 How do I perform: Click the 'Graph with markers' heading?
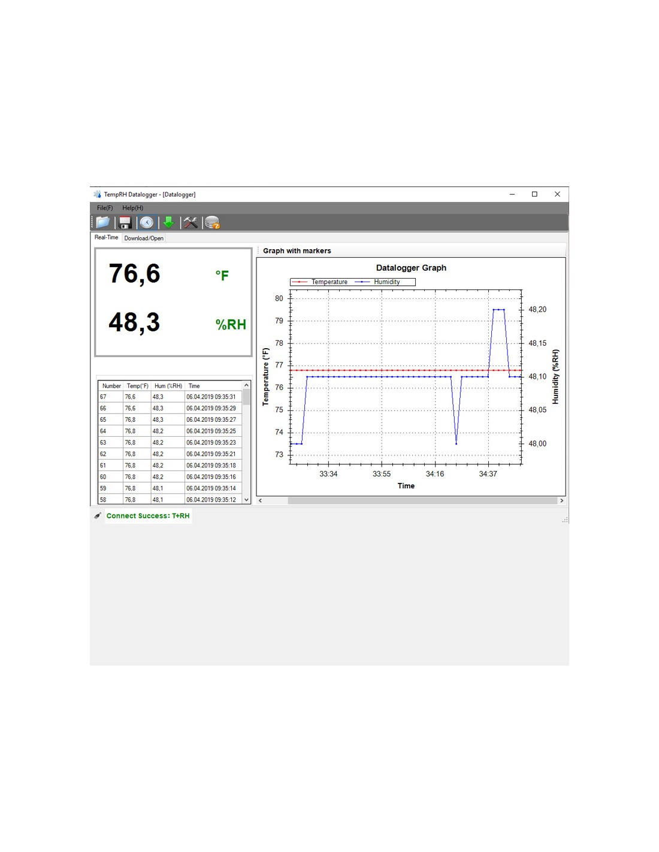pos(297,251)
